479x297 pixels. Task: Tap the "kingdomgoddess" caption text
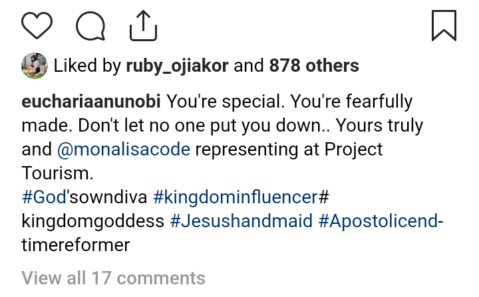point(93,221)
